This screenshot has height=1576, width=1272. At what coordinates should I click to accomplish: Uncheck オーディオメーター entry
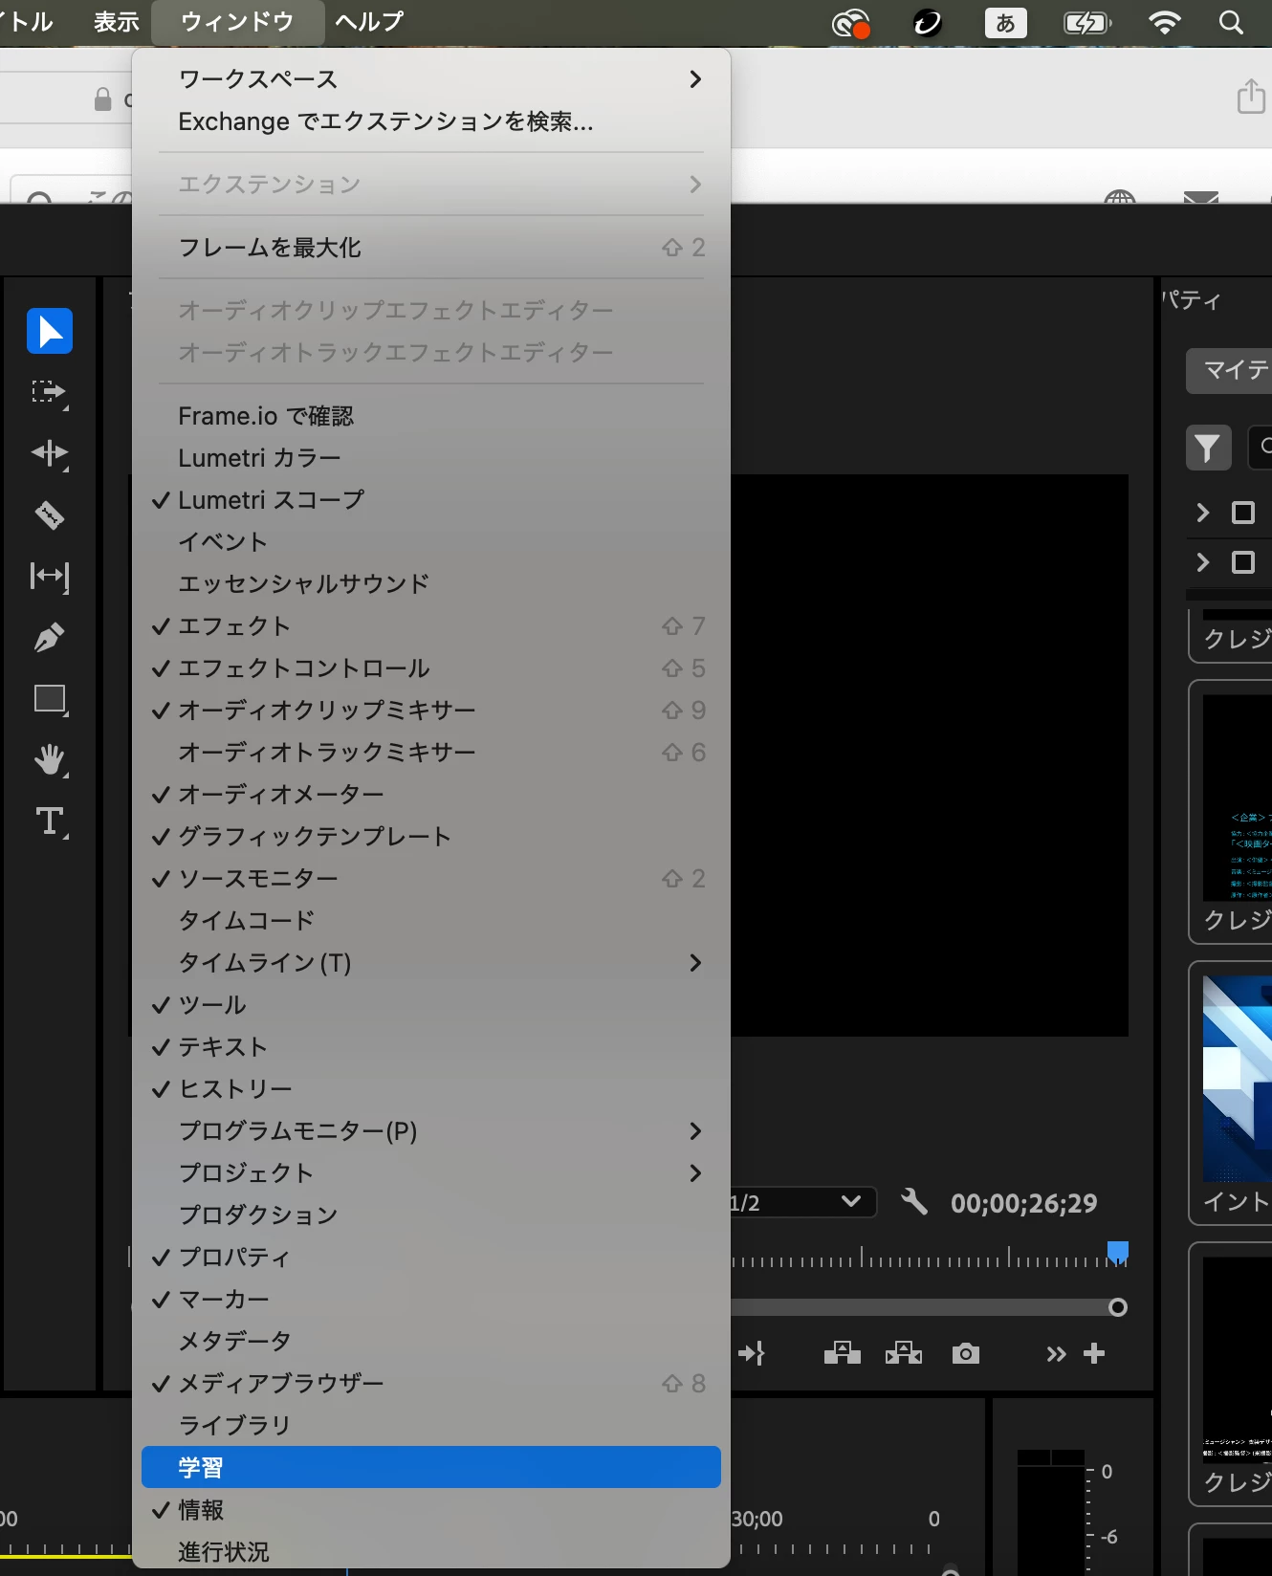tap(430, 795)
